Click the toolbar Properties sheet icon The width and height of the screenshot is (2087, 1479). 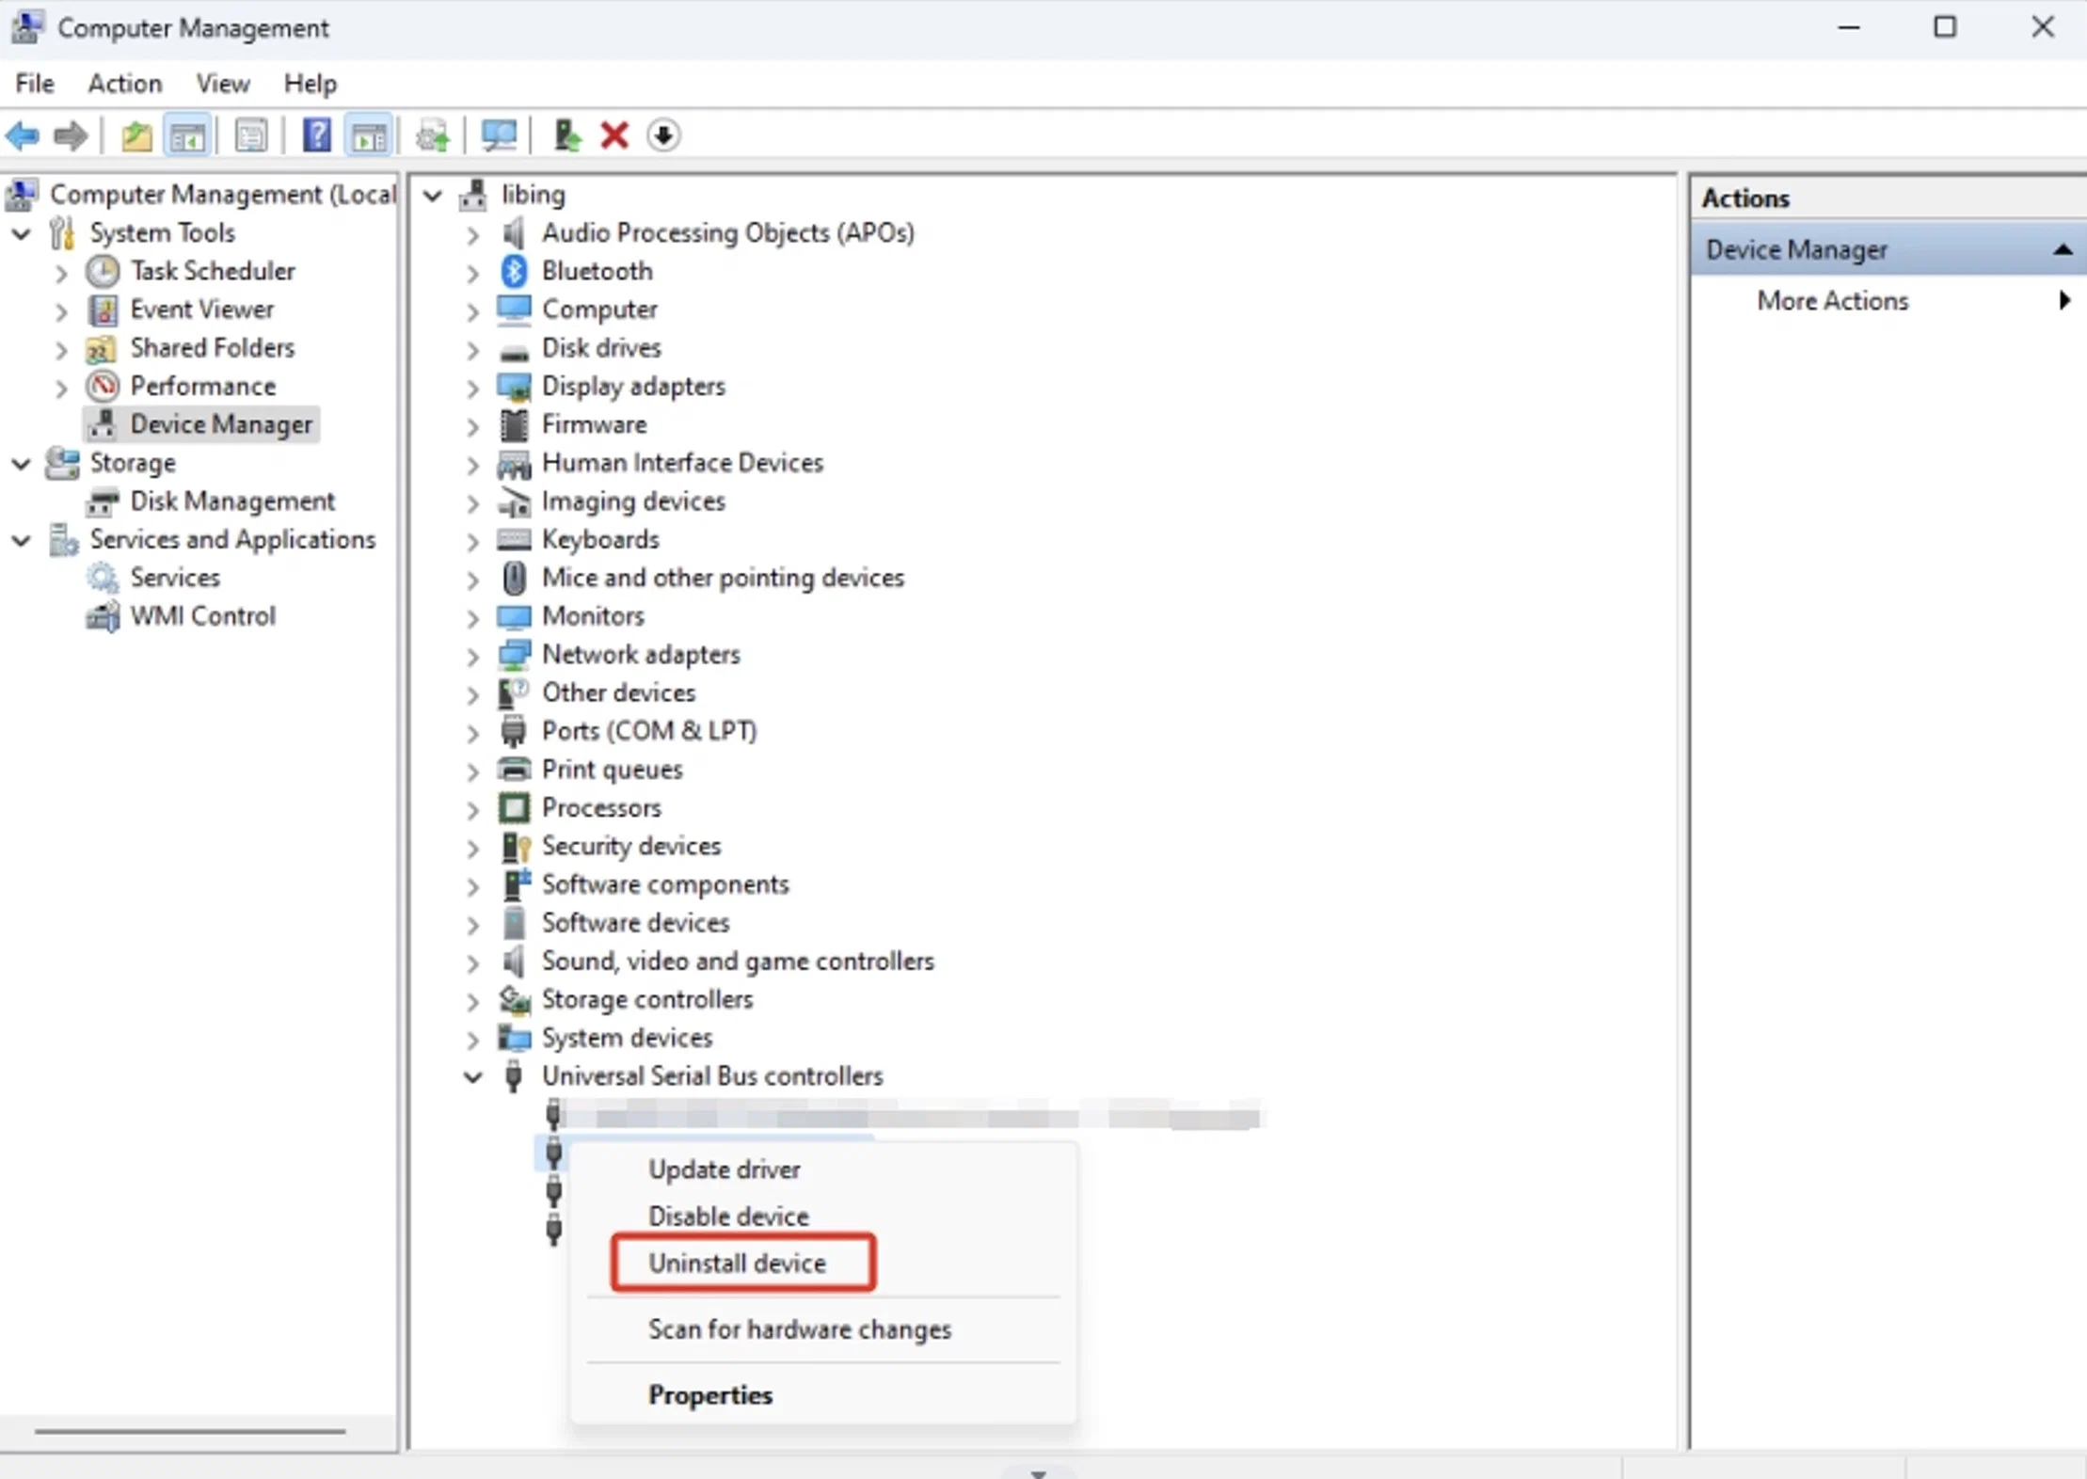coord(250,136)
